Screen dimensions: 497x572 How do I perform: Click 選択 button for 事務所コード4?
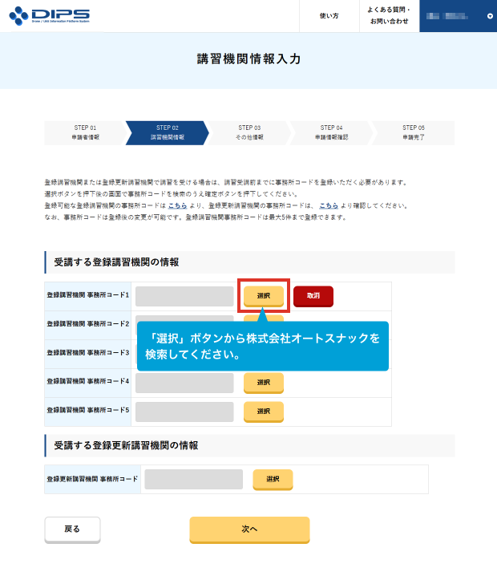pyautogui.click(x=264, y=383)
